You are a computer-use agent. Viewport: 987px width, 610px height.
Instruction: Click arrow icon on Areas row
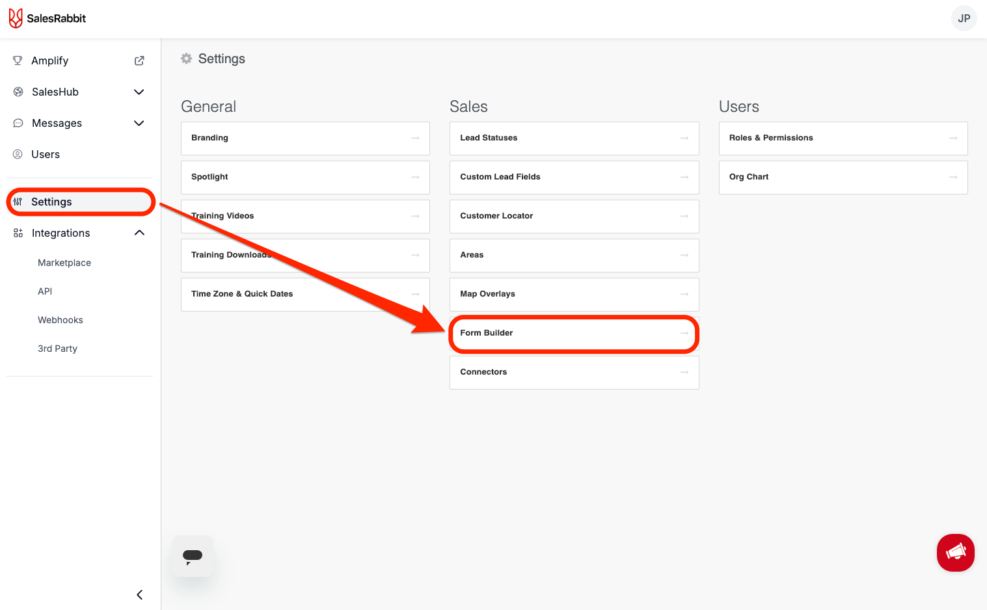coord(684,255)
